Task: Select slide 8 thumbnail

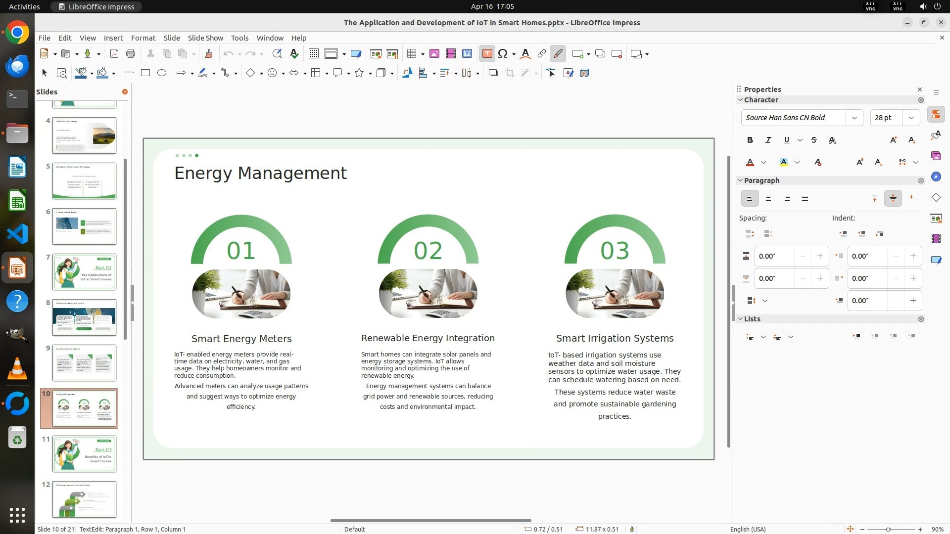Action: [x=84, y=317]
